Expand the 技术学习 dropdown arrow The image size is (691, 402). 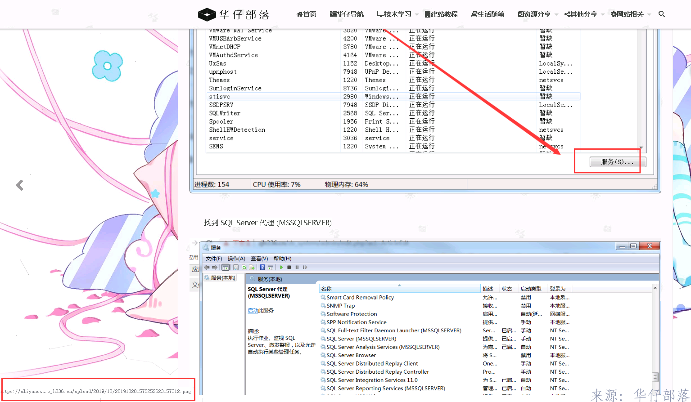417,14
